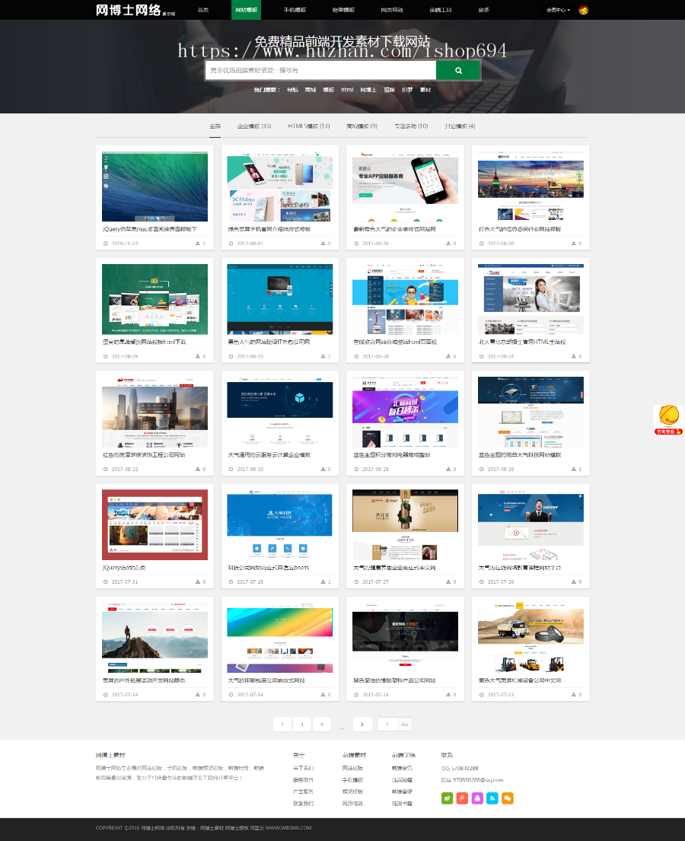Click the blue RSS feed icon in footer
Viewport: 685px width, 841px height.
point(492,798)
